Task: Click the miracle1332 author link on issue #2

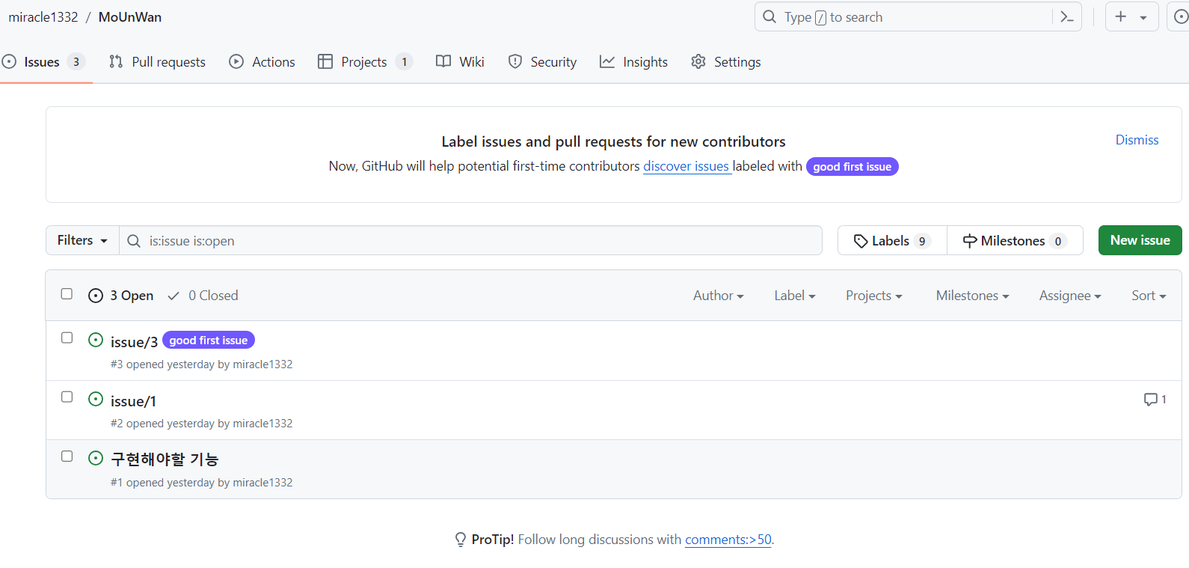Action: pos(262,424)
